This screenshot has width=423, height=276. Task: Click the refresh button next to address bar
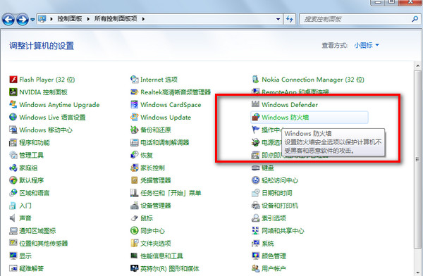[x=290, y=19]
